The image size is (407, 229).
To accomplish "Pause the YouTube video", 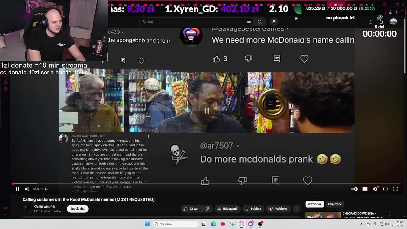I will click(17, 189).
